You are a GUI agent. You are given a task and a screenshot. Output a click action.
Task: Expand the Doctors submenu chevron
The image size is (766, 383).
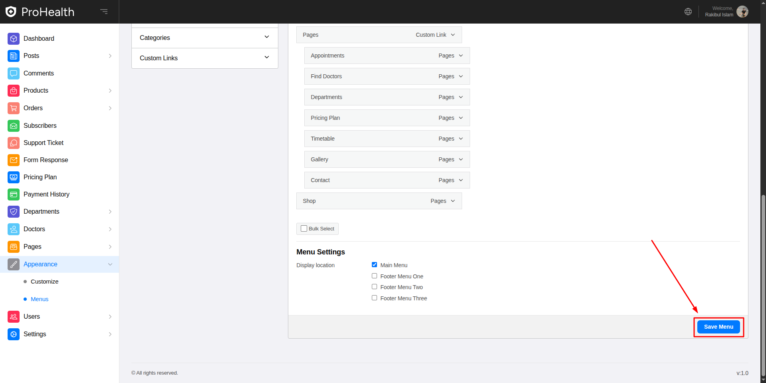[110, 229]
